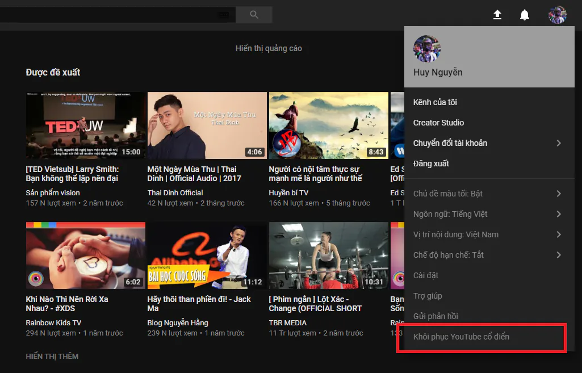
Task: Expand the Vị trí nội dung chevron
Action: (x=559, y=234)
